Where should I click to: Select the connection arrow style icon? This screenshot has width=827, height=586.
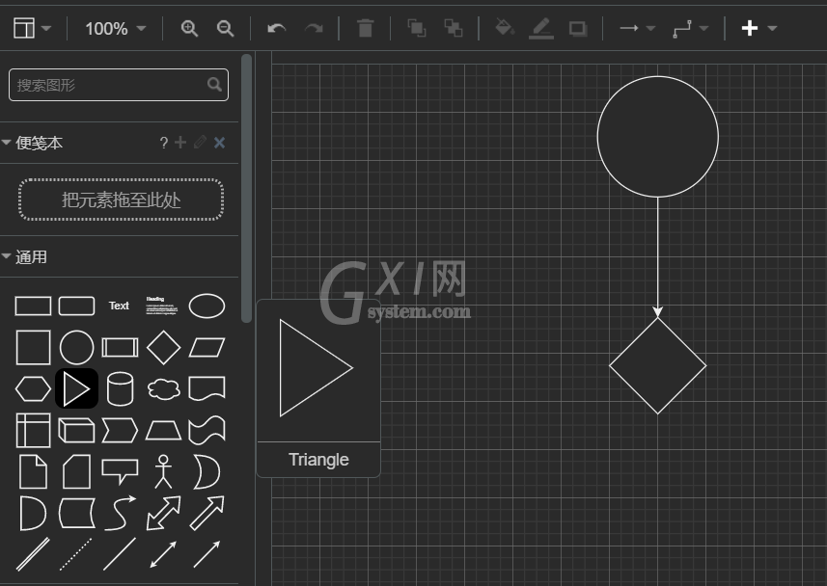(x=628, y=29)
